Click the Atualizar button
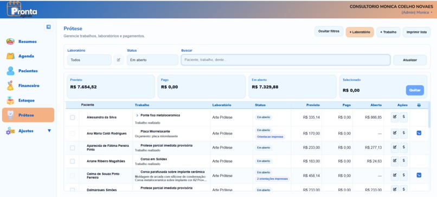Screen dimensions: 437x197 pos(410,60)
